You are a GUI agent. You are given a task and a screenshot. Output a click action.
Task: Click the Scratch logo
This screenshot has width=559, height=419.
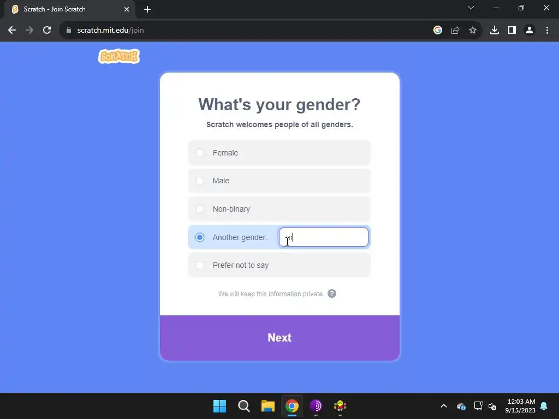point(119,56)
